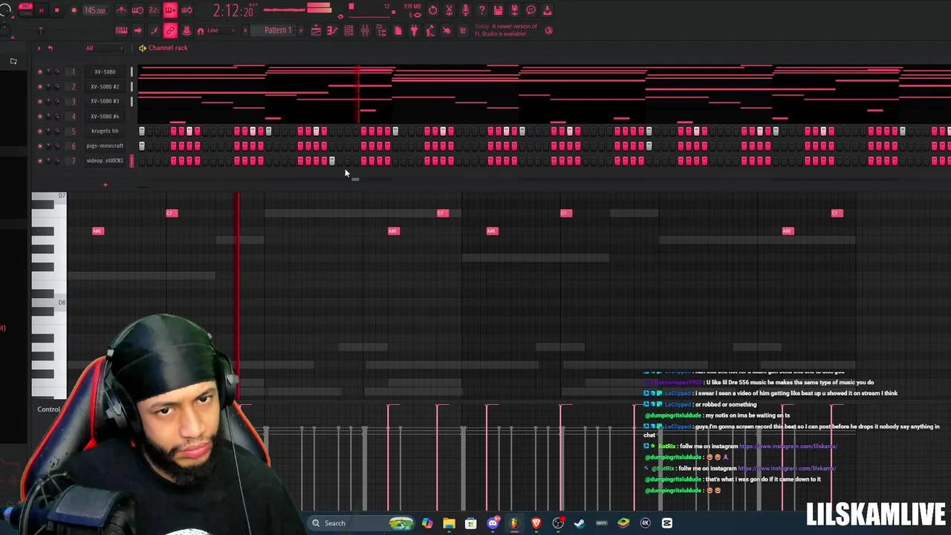Toggle wait for input before recording
Screen dimensions: 951x535
pos(137,10)
